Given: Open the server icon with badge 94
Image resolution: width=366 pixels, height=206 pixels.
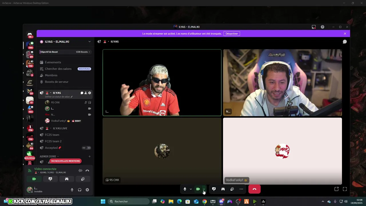Looking at the screenshot, I should 30,146.
